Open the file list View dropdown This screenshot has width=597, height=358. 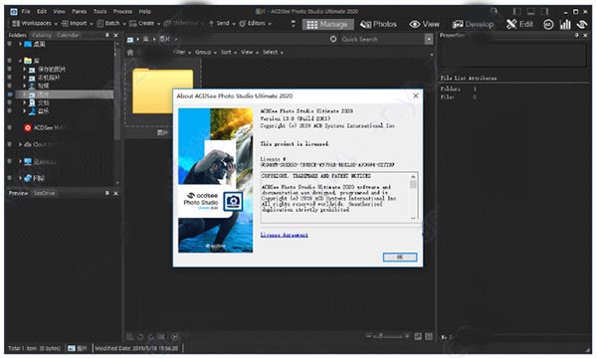[x=250, y=52]
